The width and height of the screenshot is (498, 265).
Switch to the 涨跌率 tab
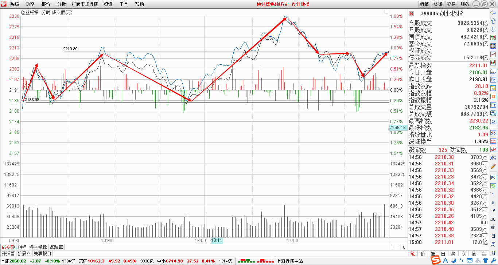click(x=56, y=247)
